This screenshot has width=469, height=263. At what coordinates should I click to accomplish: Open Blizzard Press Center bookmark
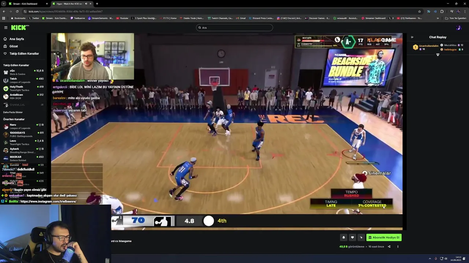(x=261, y=18)
